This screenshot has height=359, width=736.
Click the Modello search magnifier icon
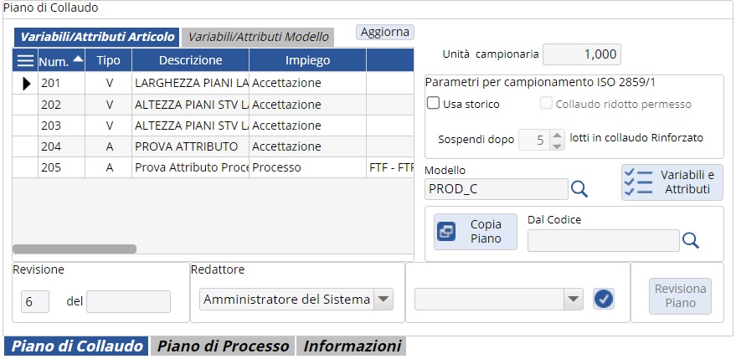point(579,189)
